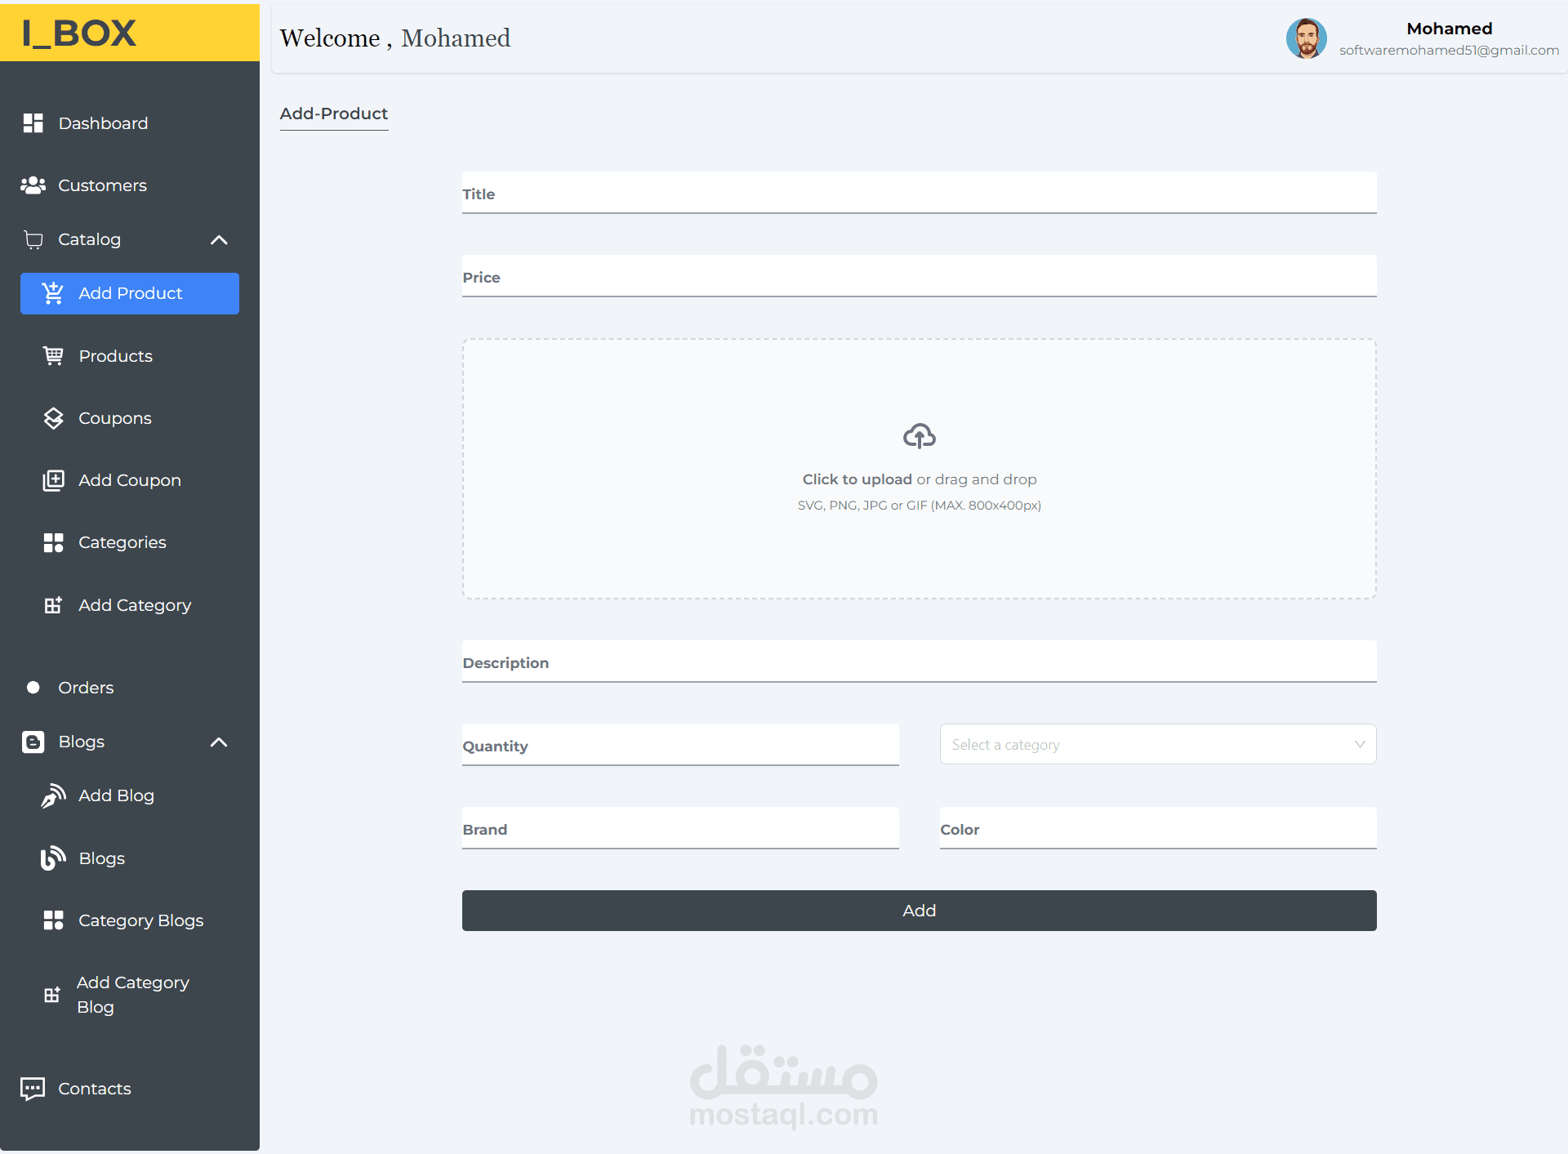Click the Customers people icon
The image size is (1568, 1154).
coord(33,185)
